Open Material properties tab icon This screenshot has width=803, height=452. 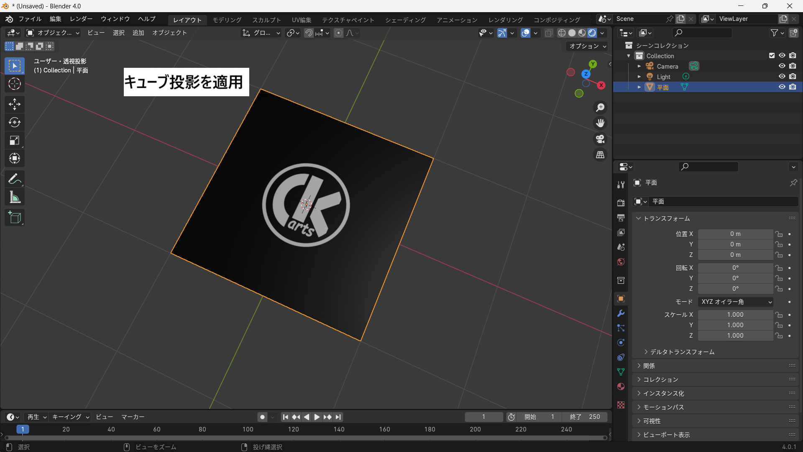click(621, 387)
